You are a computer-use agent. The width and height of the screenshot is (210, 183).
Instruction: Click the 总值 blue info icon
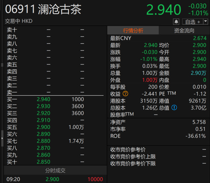pyautogui.click(x=174, y=107)
